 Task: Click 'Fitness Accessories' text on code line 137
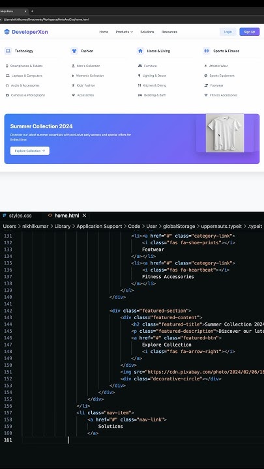[168, 277]
